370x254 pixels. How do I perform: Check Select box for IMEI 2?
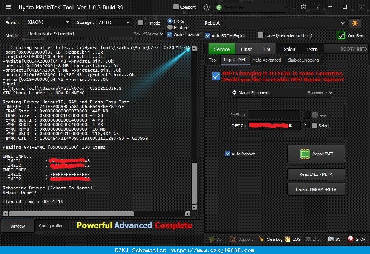(314, 125)
